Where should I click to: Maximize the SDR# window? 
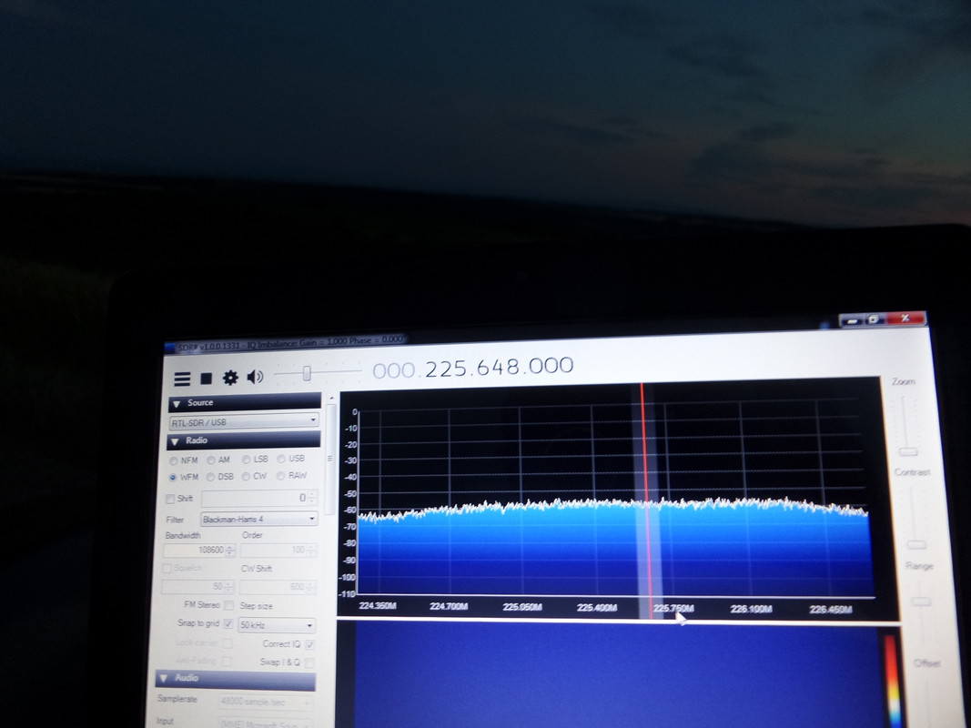coord(874,320)
